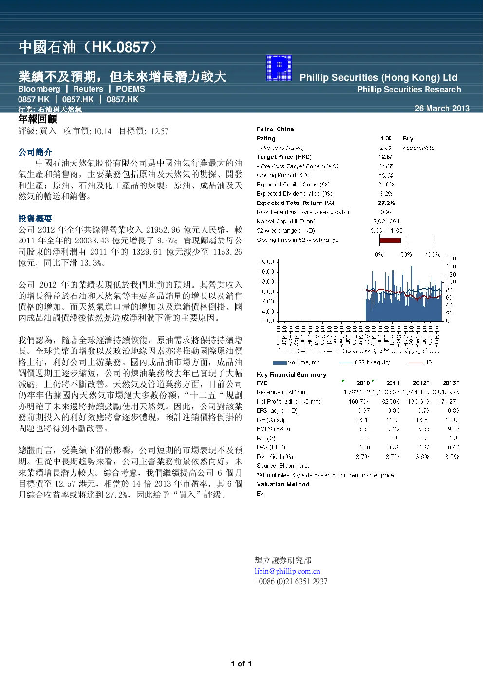This screenshot has height=683, width=483.
Task: Select the "2012F" column header
Action: (x=421, y=383)
